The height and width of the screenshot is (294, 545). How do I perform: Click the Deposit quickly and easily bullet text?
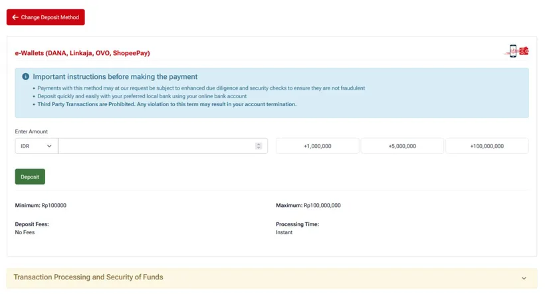pyautogui.click(x=142, y=96)
